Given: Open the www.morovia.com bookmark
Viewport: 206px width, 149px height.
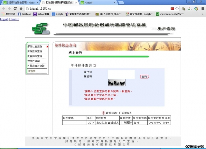Looking at the screenshot, I should [170, 14].
